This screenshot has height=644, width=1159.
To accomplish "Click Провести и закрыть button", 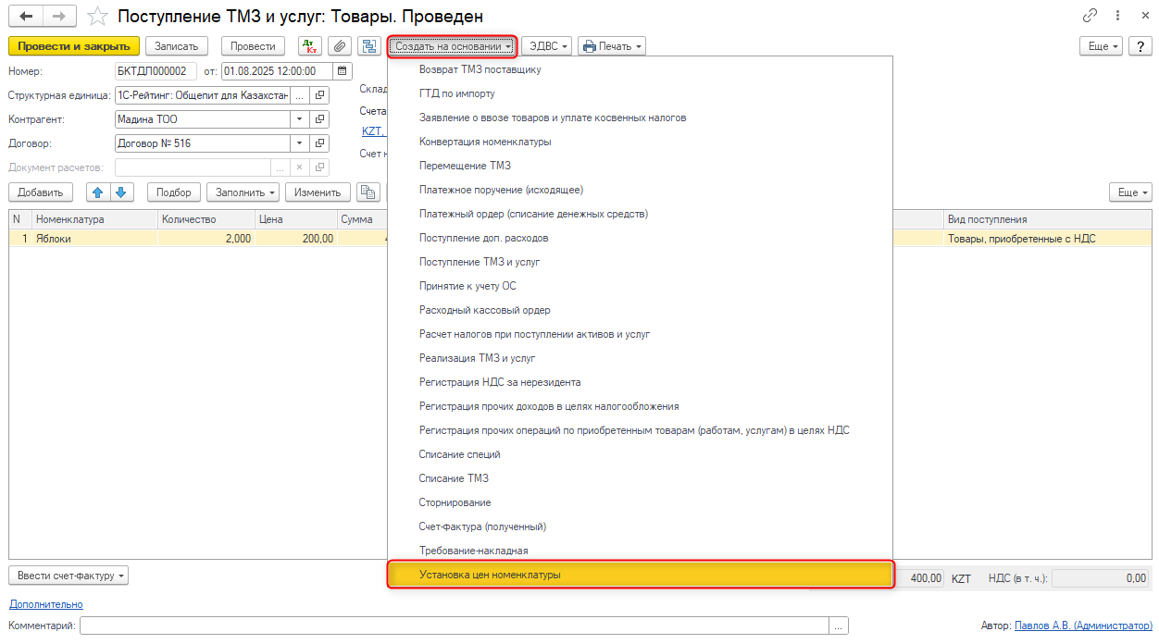I will click(74, 46).
